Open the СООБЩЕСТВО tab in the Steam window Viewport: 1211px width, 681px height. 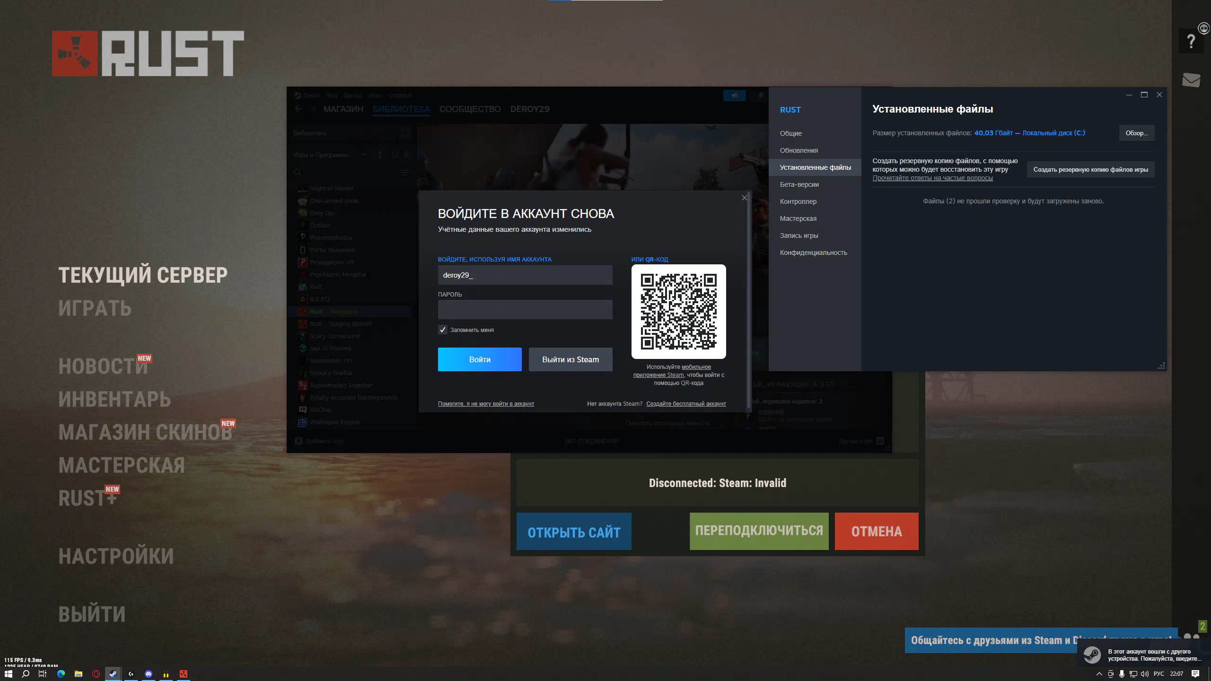[x=470, y=109]
